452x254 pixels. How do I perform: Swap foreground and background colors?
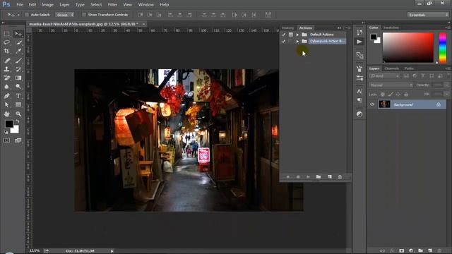[x=18, y=121]
